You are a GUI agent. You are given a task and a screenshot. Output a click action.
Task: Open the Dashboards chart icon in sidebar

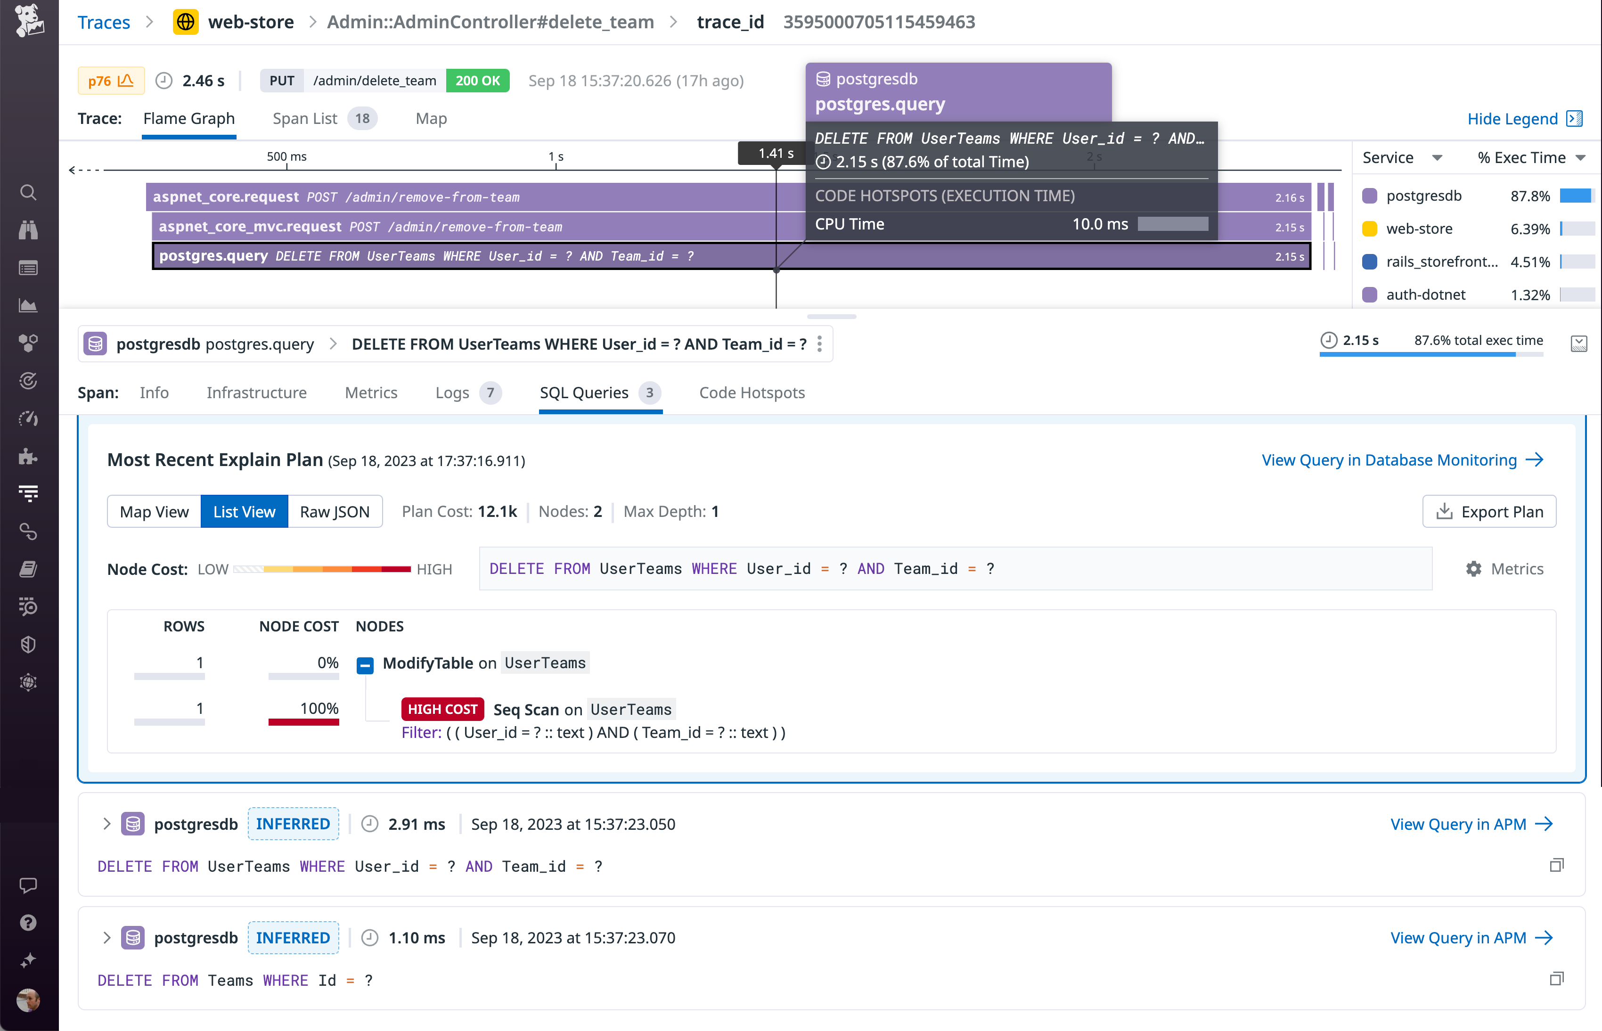[28, 305]
